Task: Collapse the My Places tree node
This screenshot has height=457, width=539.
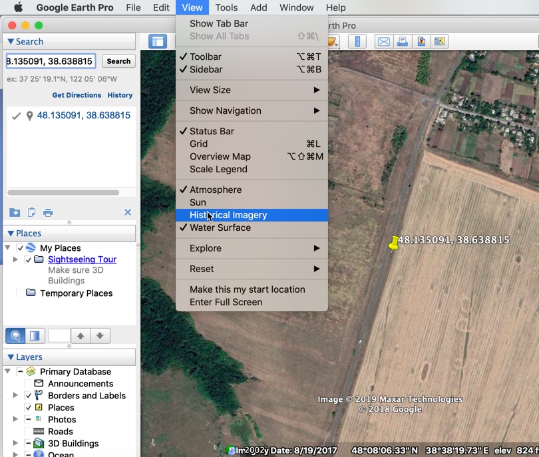Action: point(7,247)
